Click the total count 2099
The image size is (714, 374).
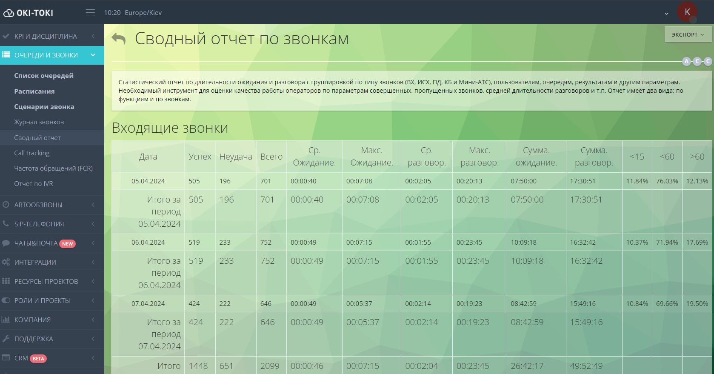[x=270, y=366]
